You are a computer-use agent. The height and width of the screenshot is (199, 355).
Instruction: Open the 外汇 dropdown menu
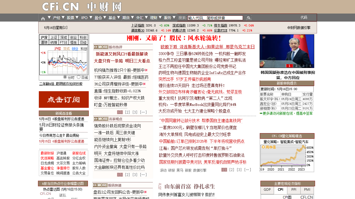coord(140,17)
